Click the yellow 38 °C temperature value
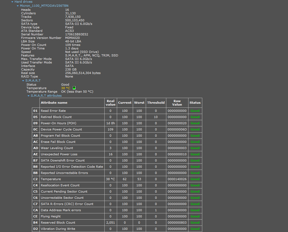Viewport: 288px width, 232px height. pyautogui.click(x=65, y=88)
